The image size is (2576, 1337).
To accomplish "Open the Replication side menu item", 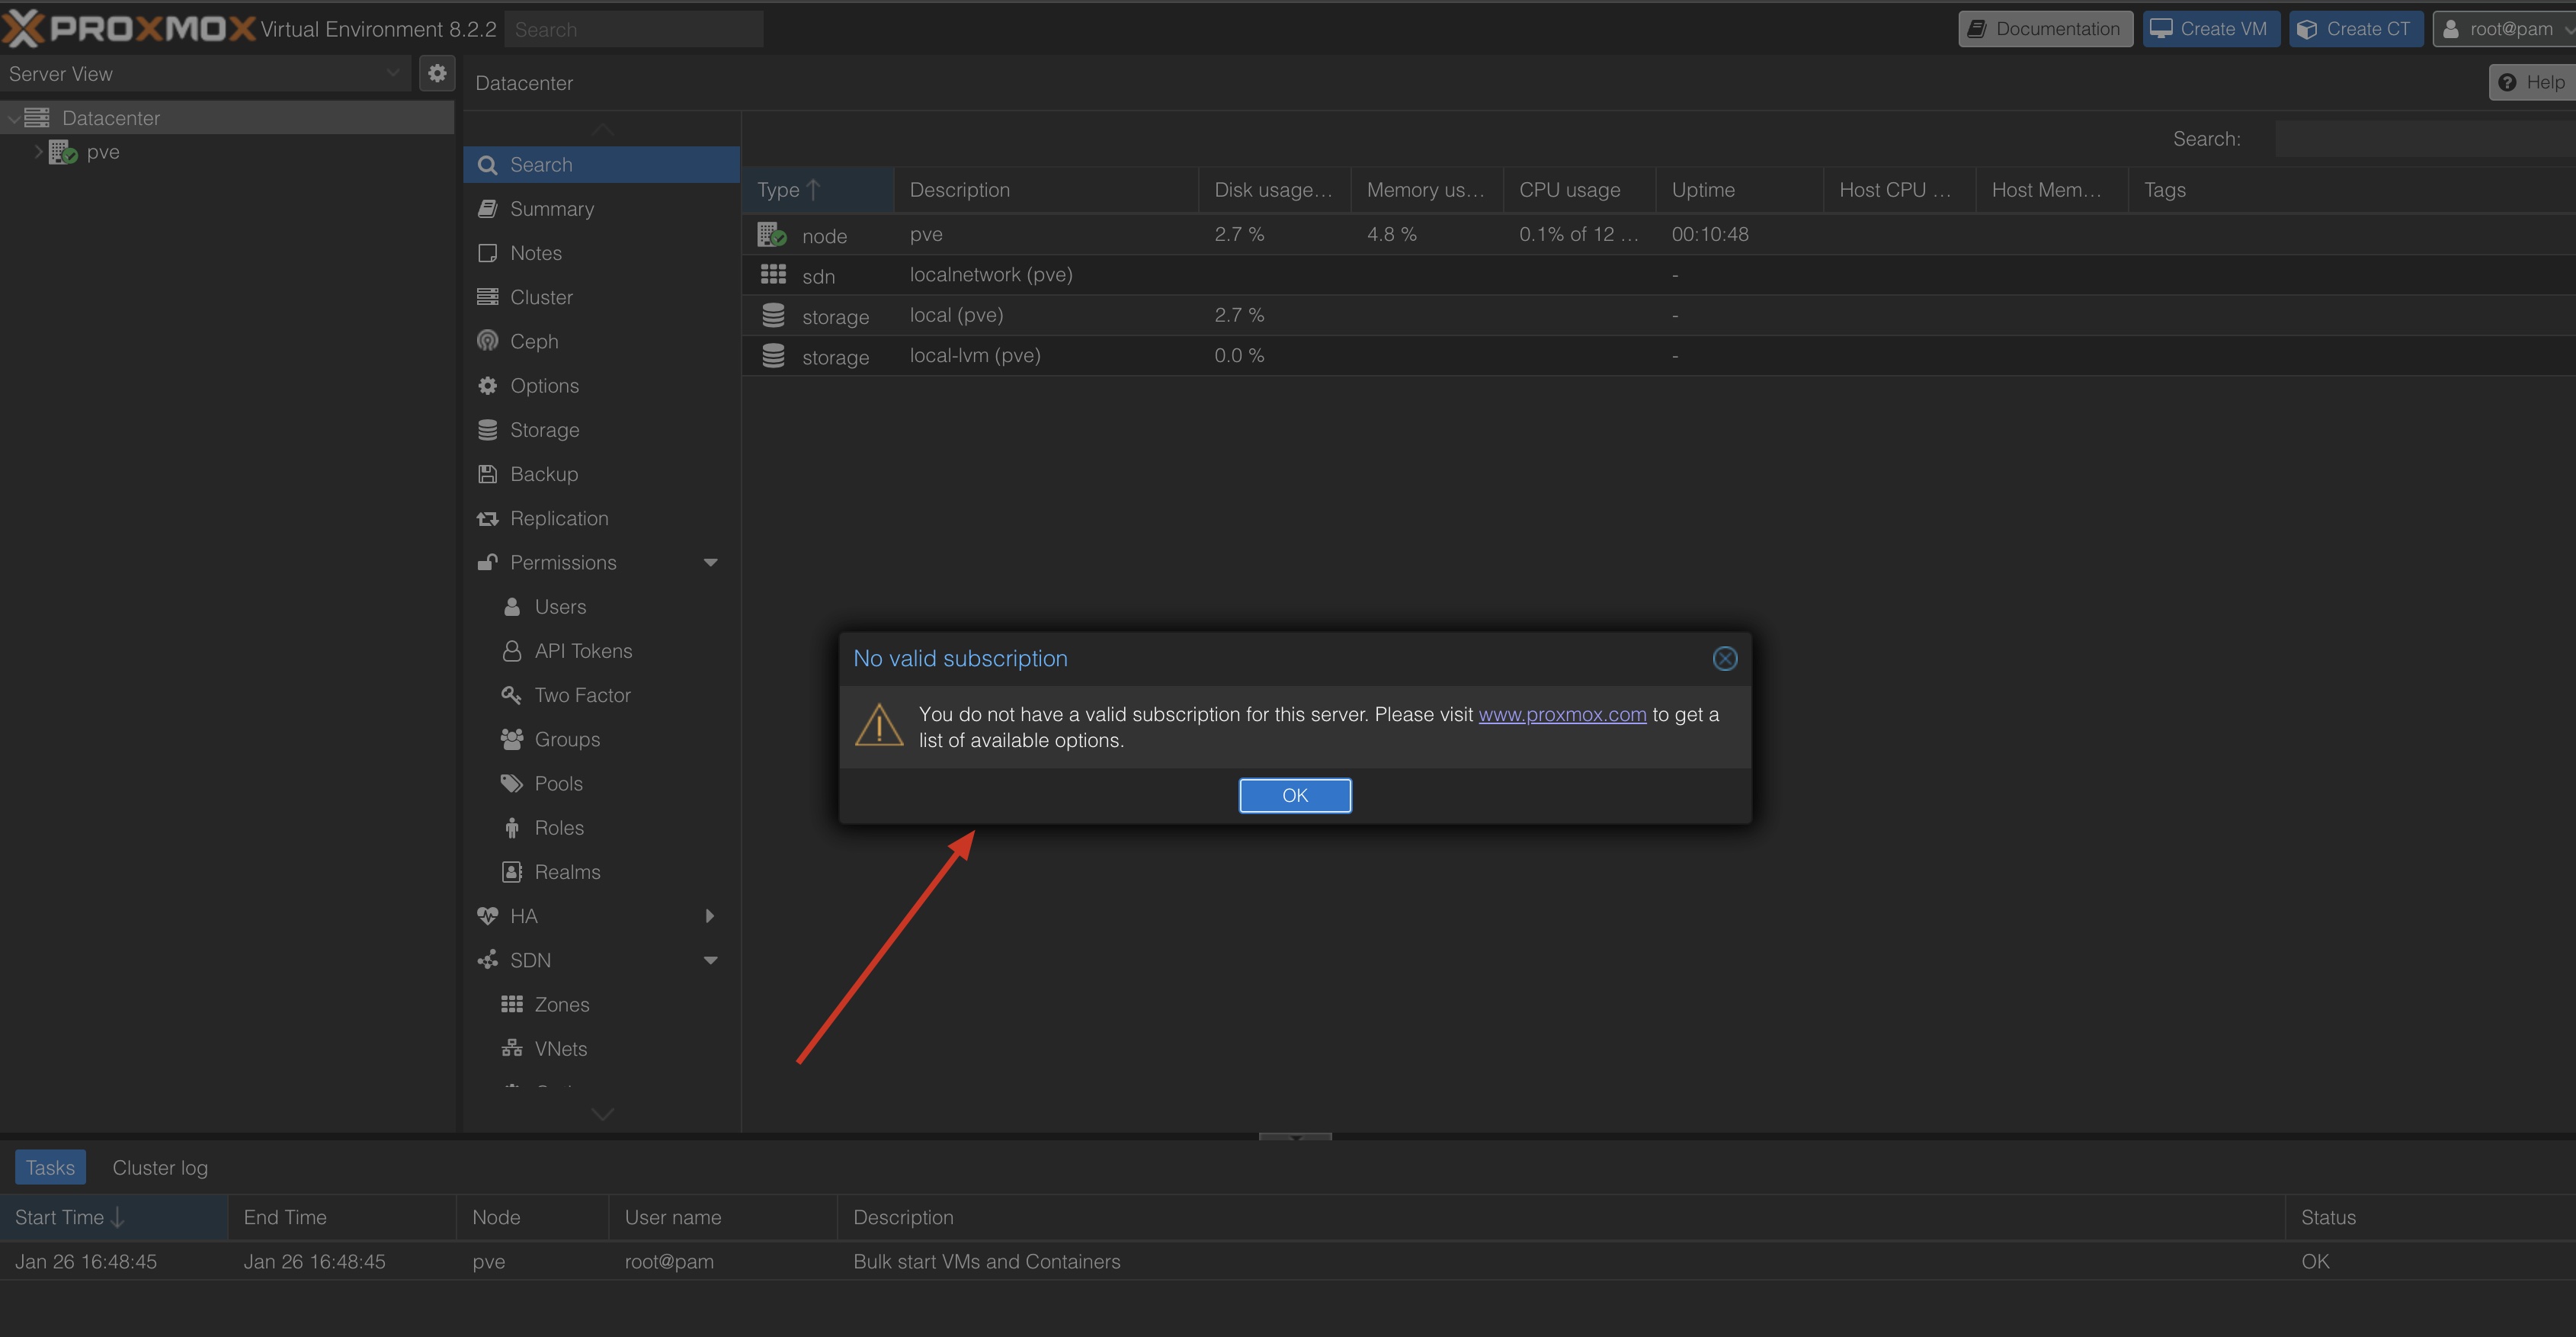I will tap(601, 518).
